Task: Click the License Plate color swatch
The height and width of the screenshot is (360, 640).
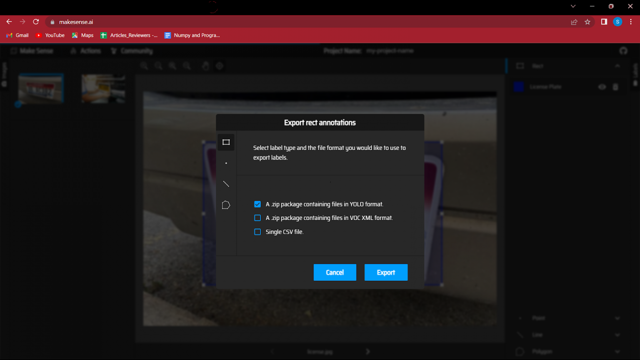Action: pyautogui.click(x=518, y=87)
